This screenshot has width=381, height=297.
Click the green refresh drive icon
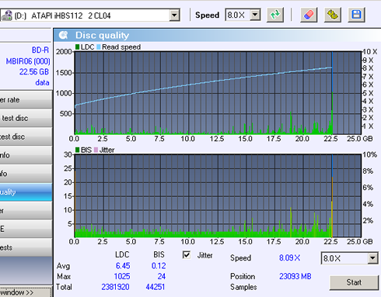pyautogui.click(x=275, y=15)
